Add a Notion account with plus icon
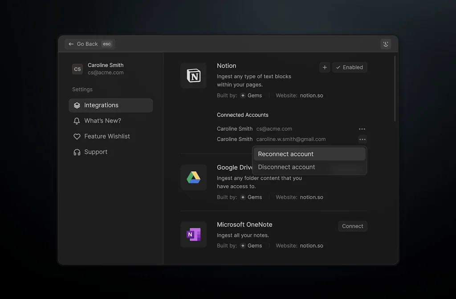Viewport: 456px width, 299px height. pyautogui.click(x=325, y=67)
